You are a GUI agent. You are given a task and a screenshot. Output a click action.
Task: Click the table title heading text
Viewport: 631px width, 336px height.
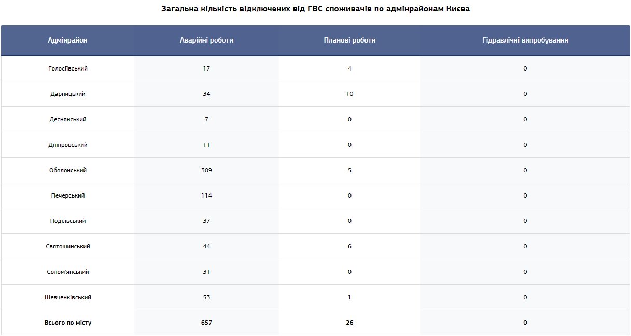point(315,9)
